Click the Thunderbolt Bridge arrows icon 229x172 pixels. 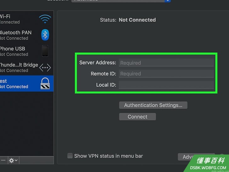pyautogui.click(x=45, y=67)
